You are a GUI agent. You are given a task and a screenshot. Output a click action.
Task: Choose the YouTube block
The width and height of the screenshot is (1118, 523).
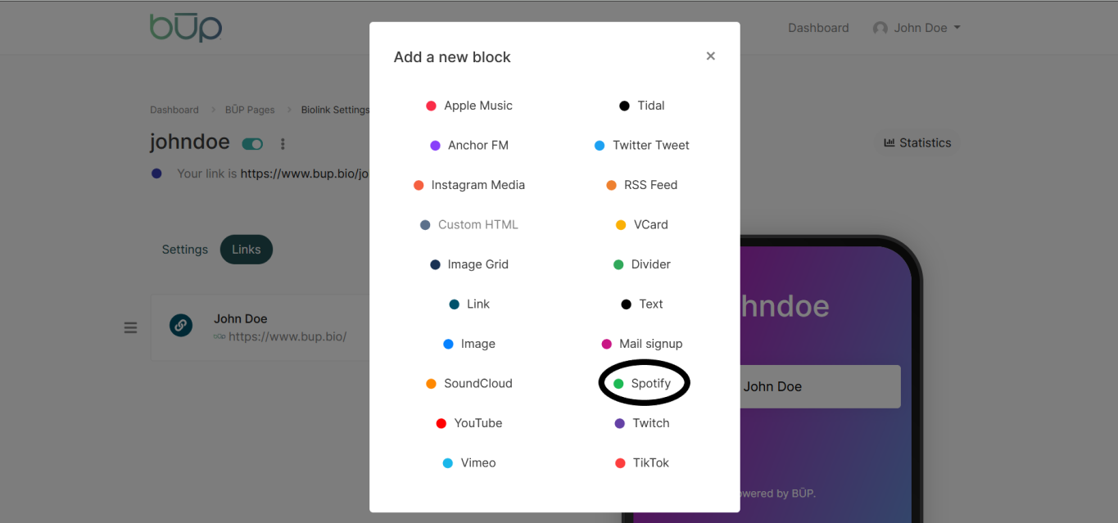click(469, 423)
